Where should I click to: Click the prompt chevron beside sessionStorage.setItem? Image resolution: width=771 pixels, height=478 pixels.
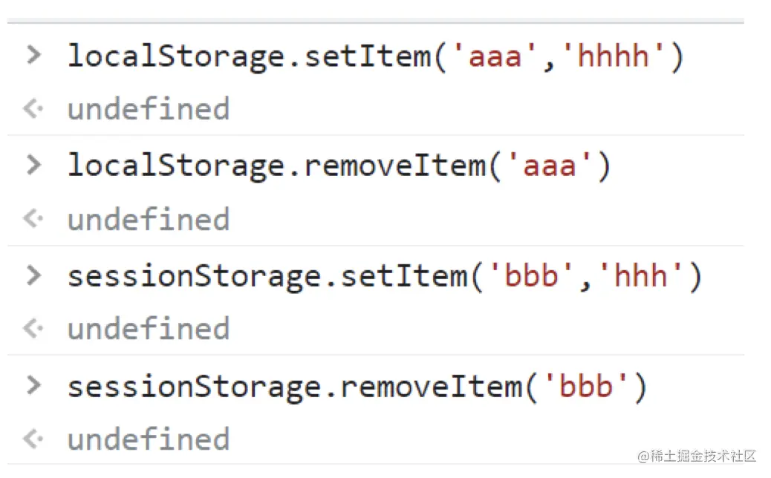(x=33, y=275)
